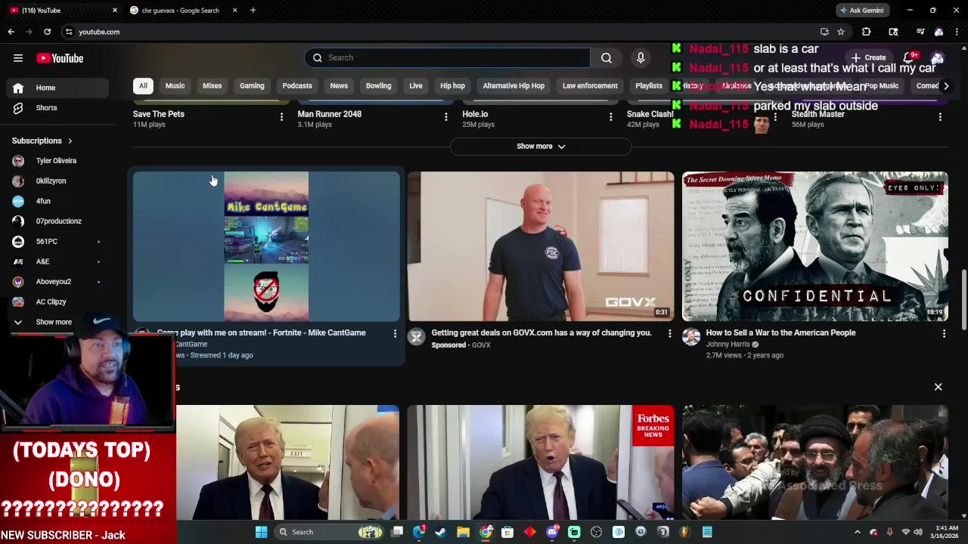
Task: Select the Bowling filter chip
Action: (x=378, y=85)
